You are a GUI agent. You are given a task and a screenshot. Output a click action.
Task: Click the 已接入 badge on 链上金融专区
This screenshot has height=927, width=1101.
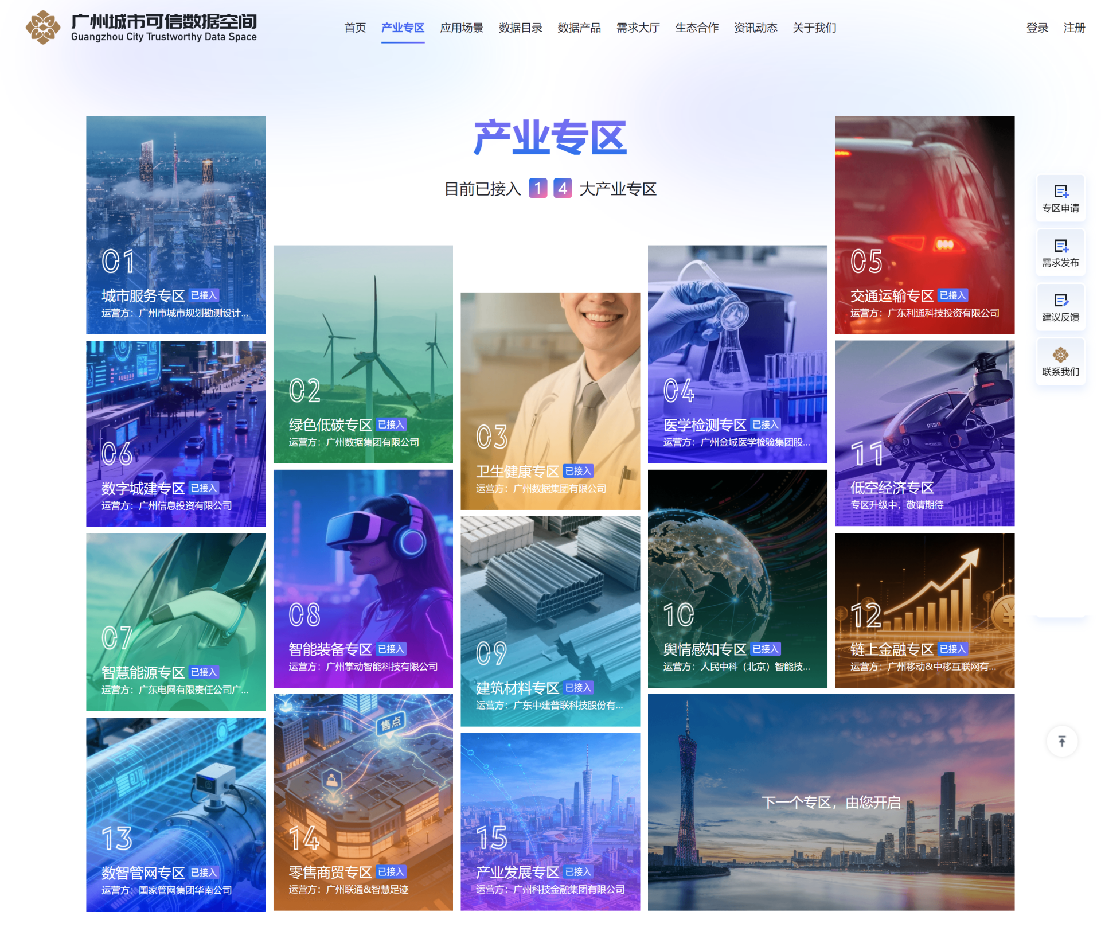point(952,649)
